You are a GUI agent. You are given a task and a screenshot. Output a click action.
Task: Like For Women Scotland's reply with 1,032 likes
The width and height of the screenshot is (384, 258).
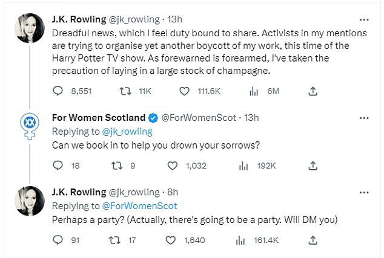tap(173, 165)
